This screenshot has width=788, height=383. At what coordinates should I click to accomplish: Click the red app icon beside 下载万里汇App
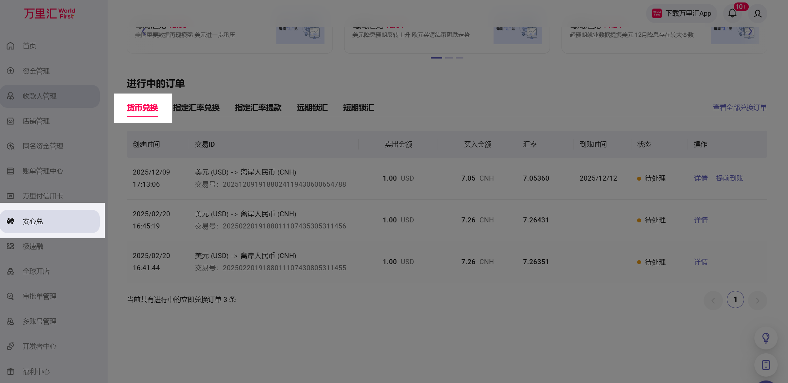pyautogui.click(x=657, y=14)
